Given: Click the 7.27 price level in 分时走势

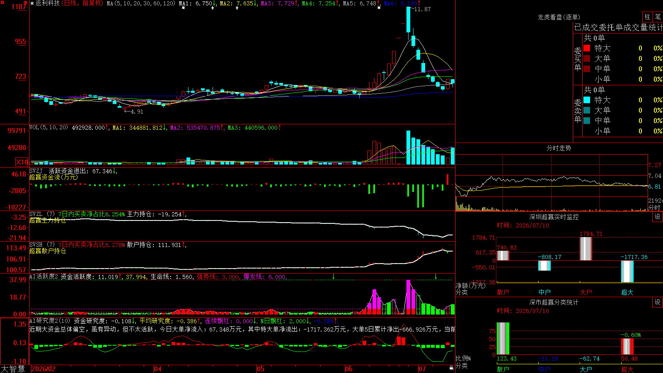Looking at the screenshot, I should tap(655, 165).
